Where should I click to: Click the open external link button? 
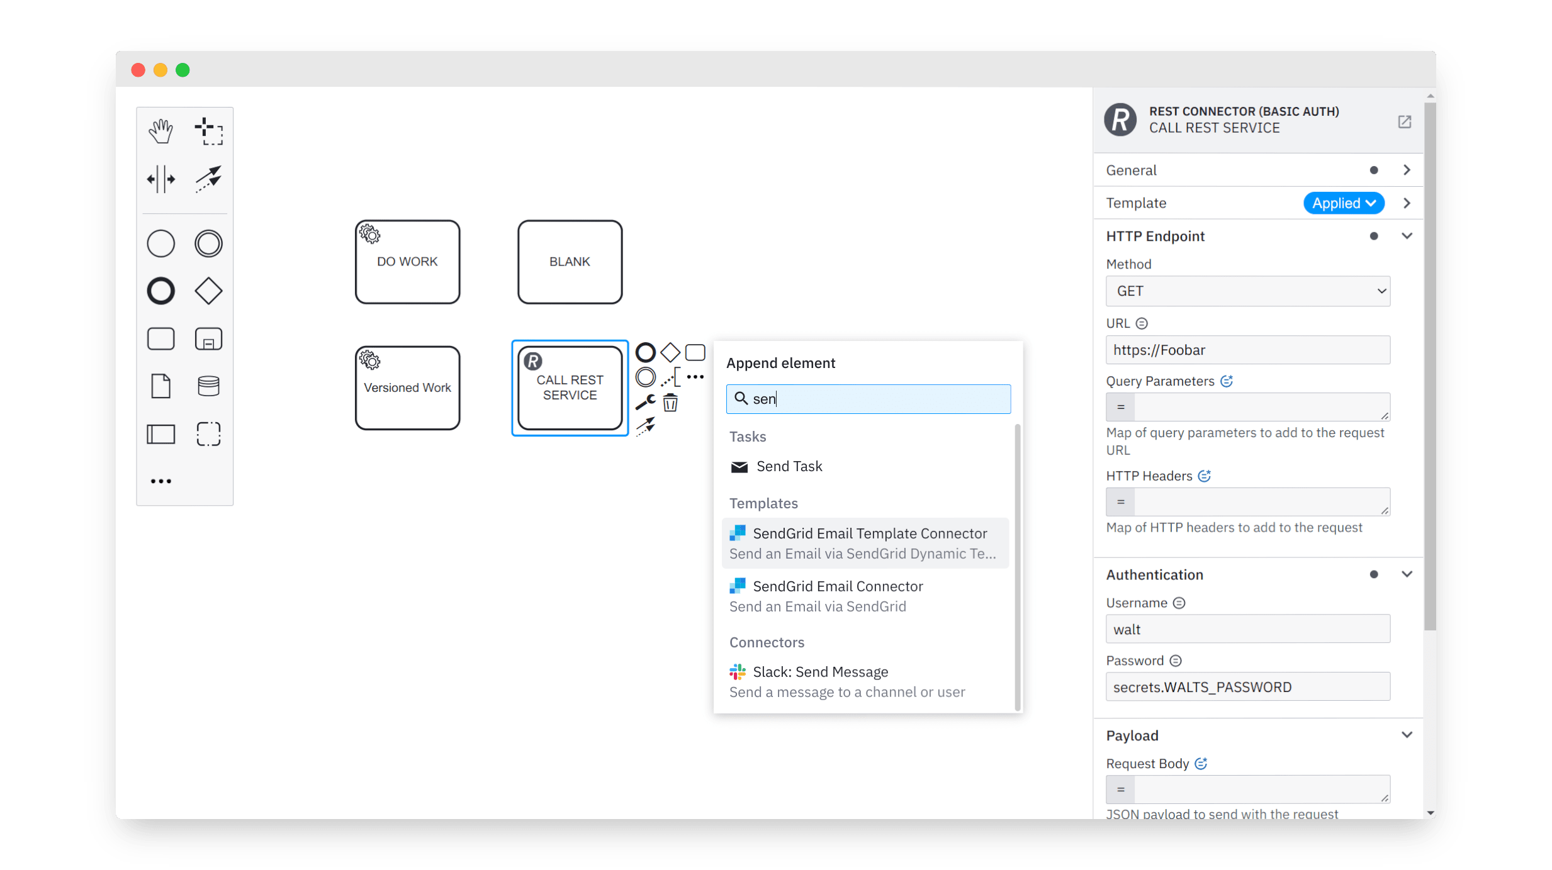pos(1404,121)
